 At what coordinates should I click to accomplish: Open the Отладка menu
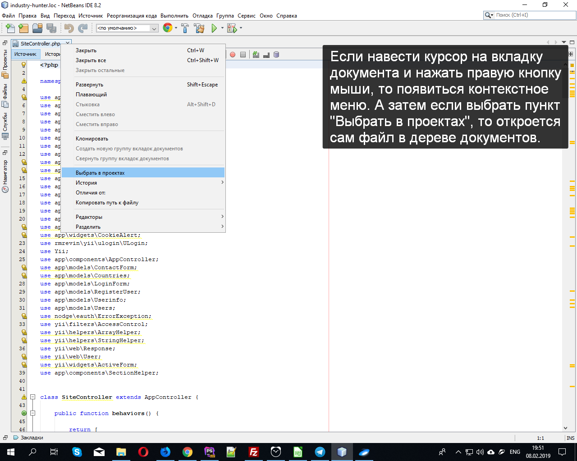coord(202,16)
